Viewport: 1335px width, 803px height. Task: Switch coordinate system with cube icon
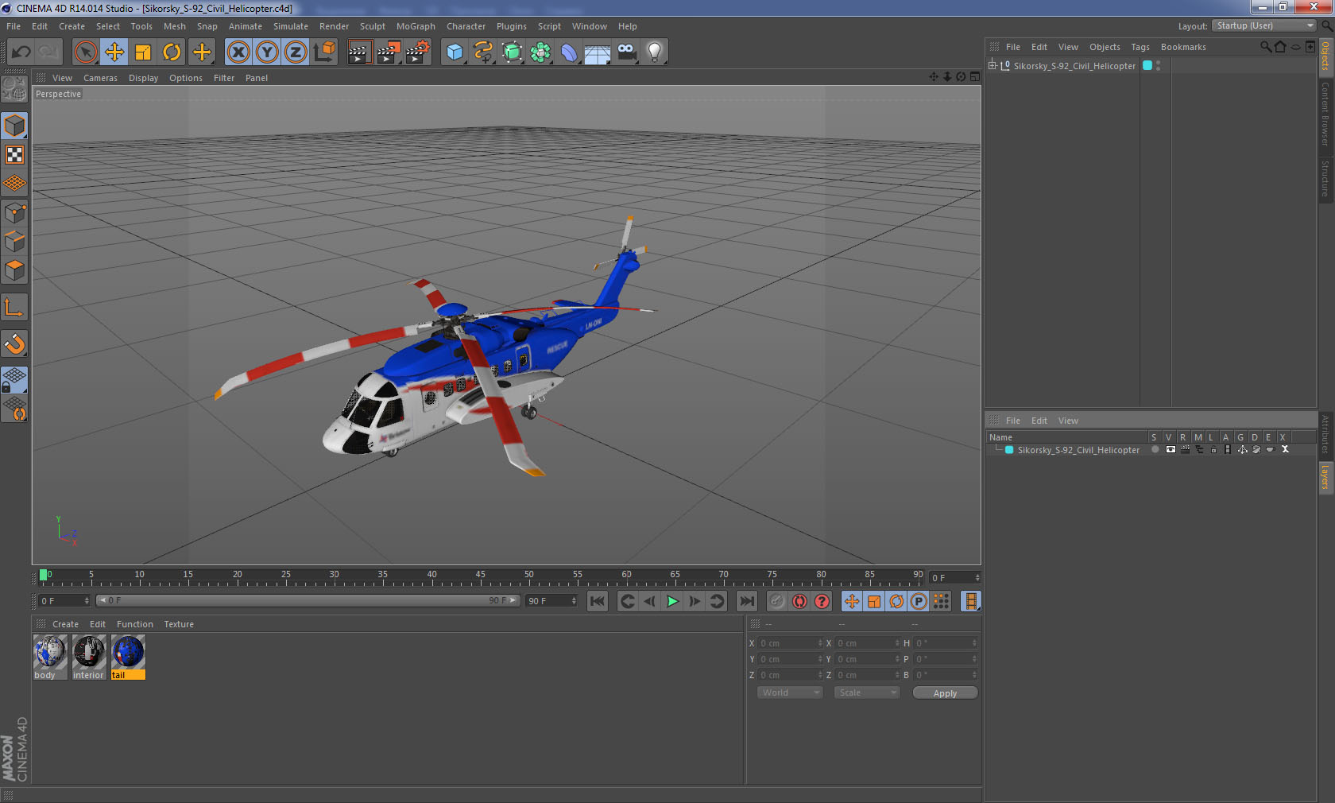coord(324,52)
